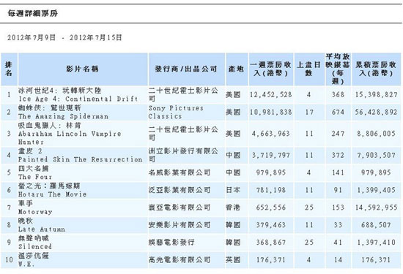Select the film title Ice Age 4: Continental Drift

point(78,99)
